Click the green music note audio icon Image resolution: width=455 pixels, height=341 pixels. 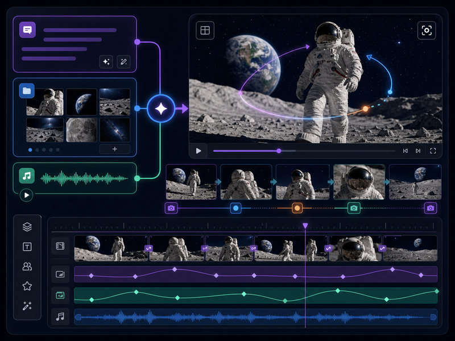point(27,176)
